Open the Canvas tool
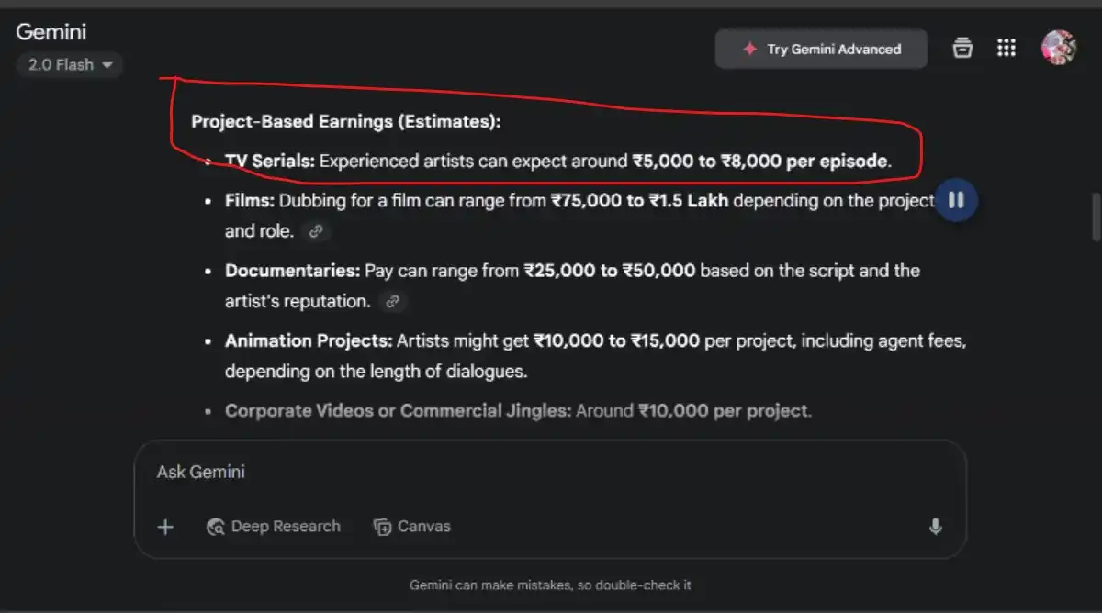Viewport: 1102px width, 613px height. tap(411, 527)
